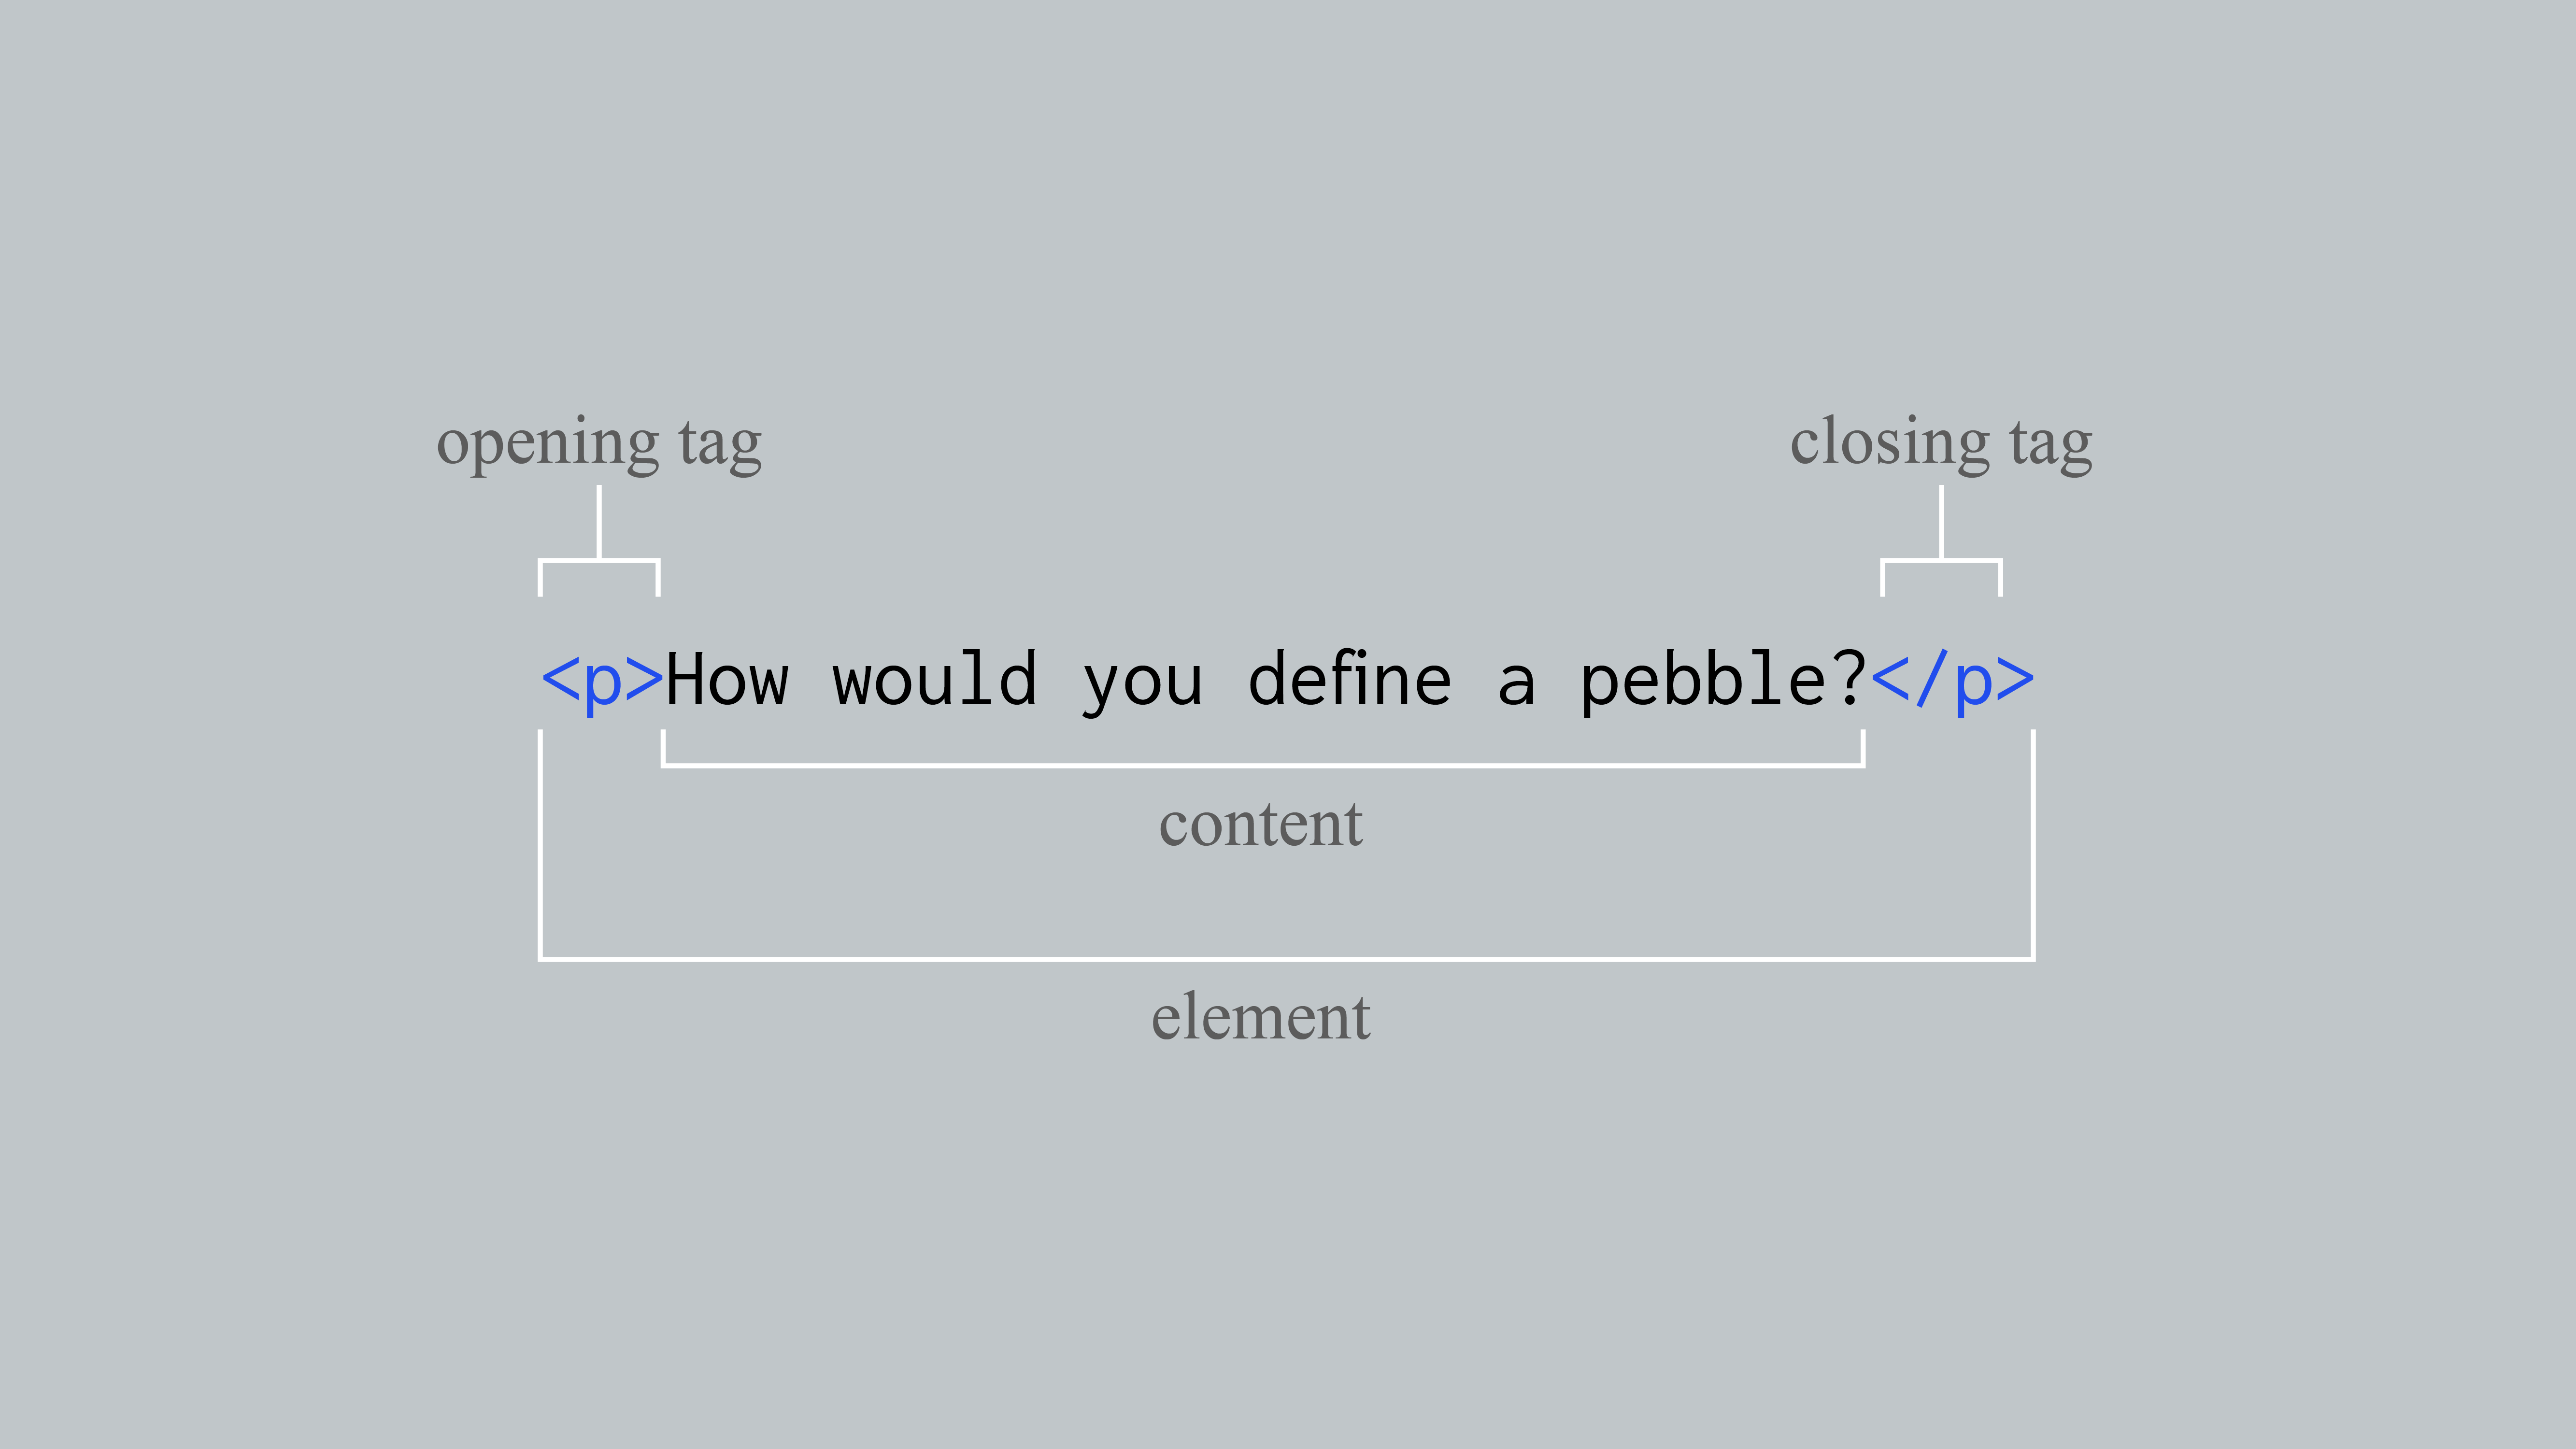The height and width of the screenshot is (1449, 2576).
Task: Click the horizontal bracket line above "element"
Action: tap(1286, 959)
